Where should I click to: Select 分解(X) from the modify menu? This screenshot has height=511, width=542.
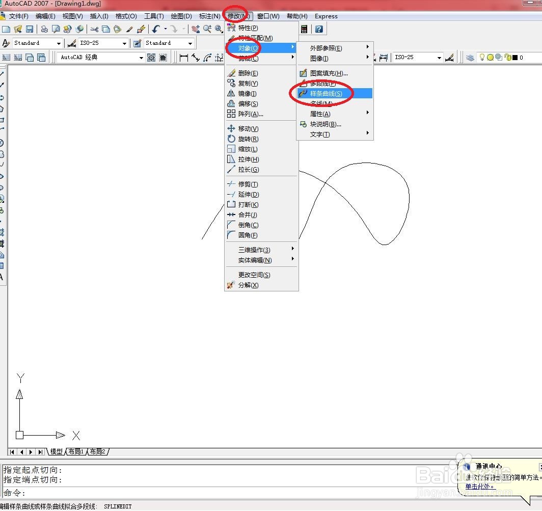click(x=261, y=285)
